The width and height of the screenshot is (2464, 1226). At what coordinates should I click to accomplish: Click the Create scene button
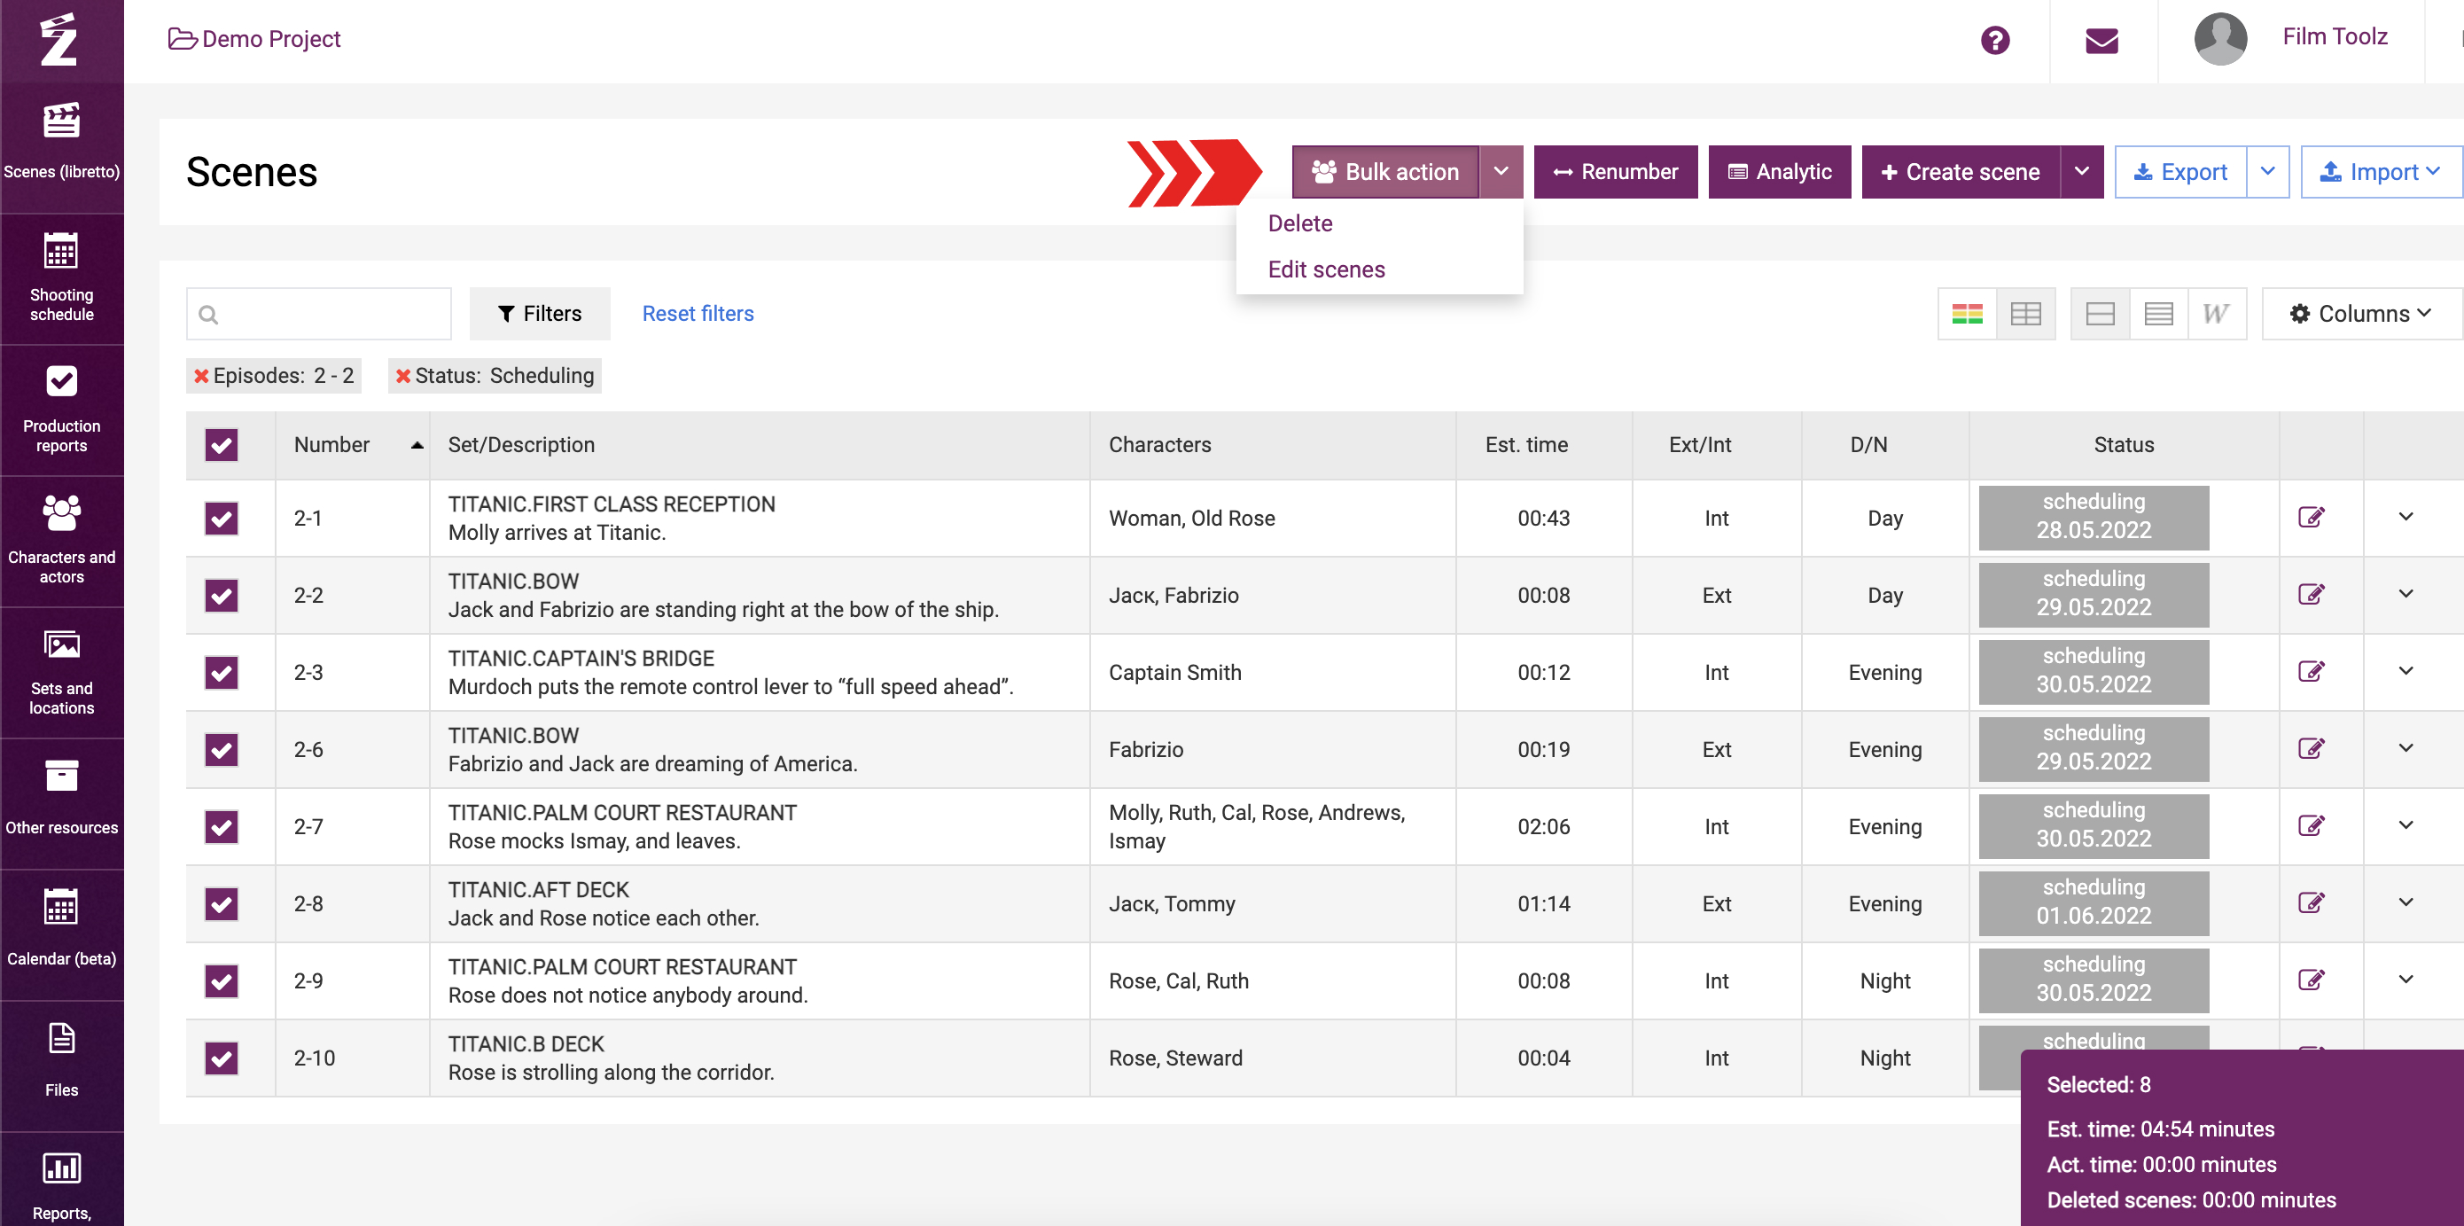tap(1961, 172)
